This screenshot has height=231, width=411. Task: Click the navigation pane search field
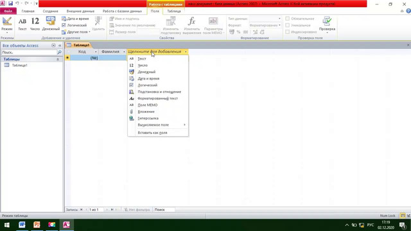(29, 53)
